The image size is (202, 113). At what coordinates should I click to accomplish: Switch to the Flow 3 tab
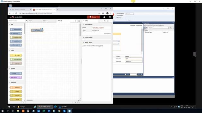[49, 21]
